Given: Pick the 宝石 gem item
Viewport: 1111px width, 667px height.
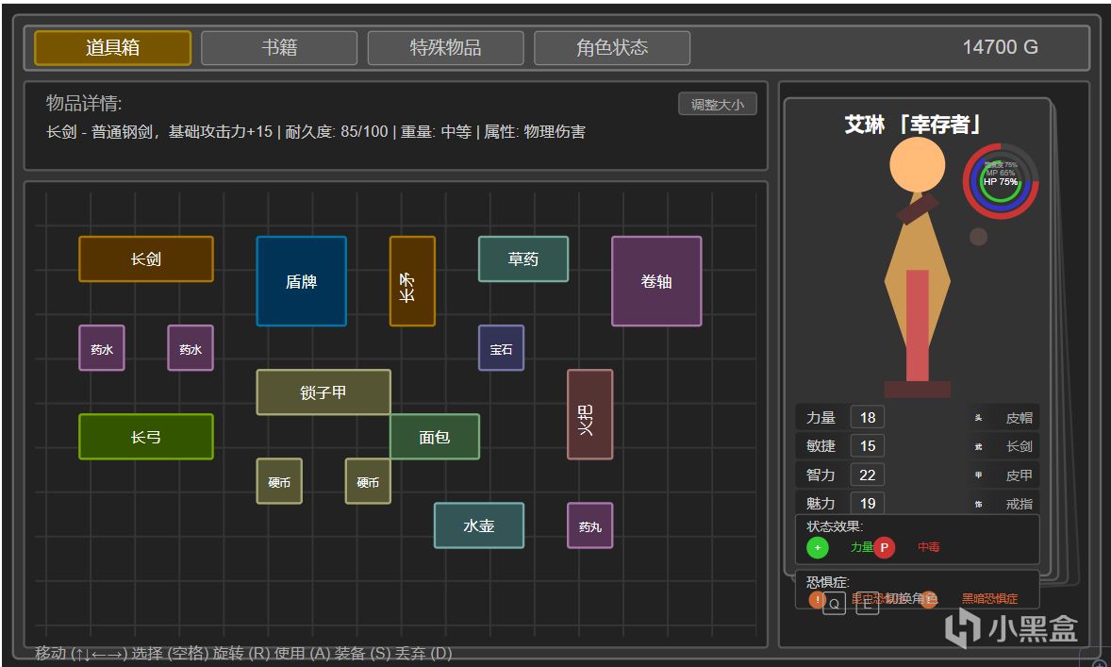Looking at the screenshot, I should point(501,348).
